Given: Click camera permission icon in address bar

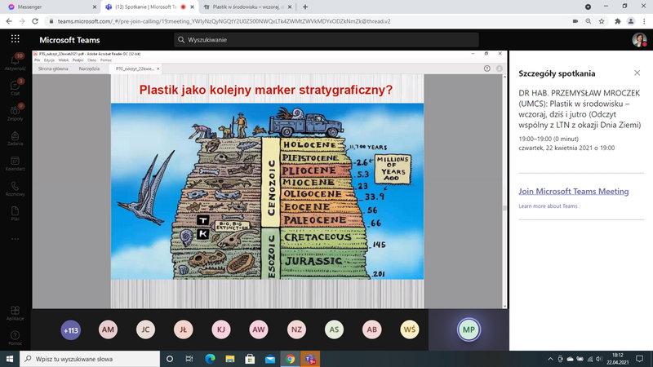Looking at the screenshot, I should (x=575, y=21).
